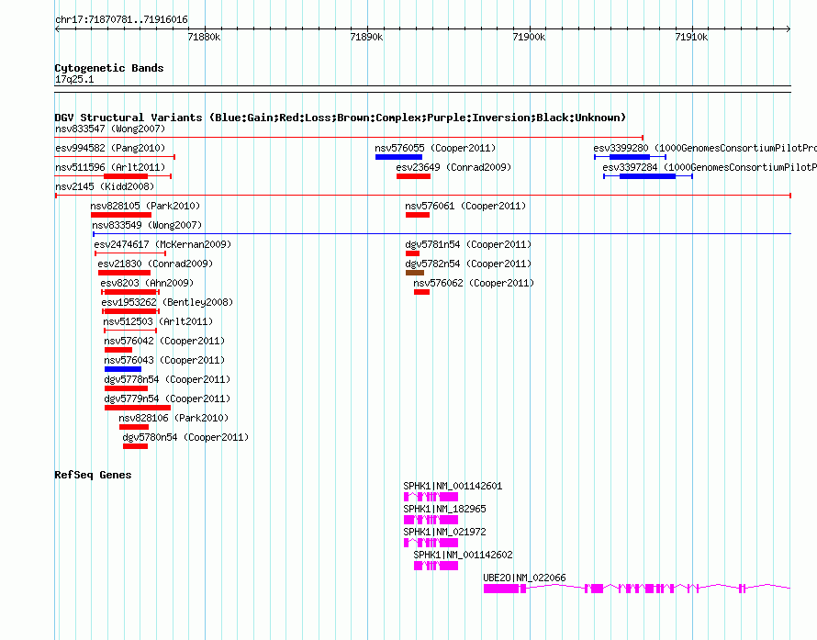Click the blue nsv576055 (Cooper2011) gain bar
Screen dimensions: 817x640
point(398,157)
